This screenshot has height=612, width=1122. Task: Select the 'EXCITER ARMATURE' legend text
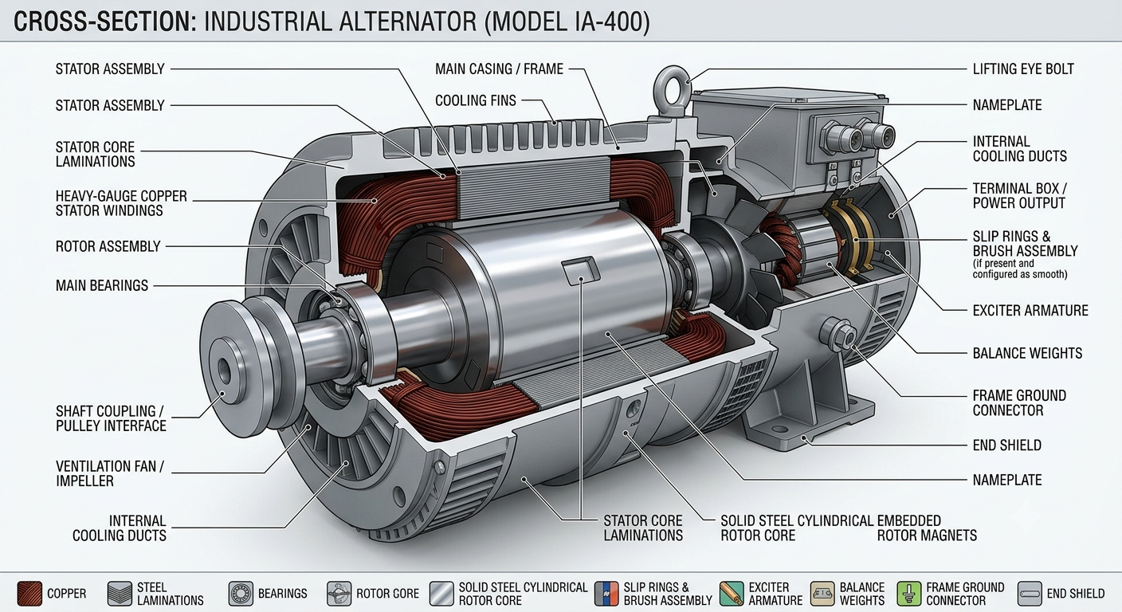tap(775, 594)
